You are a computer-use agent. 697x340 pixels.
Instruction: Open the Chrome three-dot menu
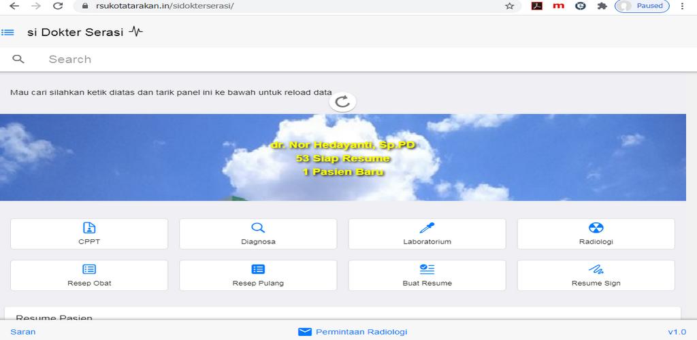682,6
